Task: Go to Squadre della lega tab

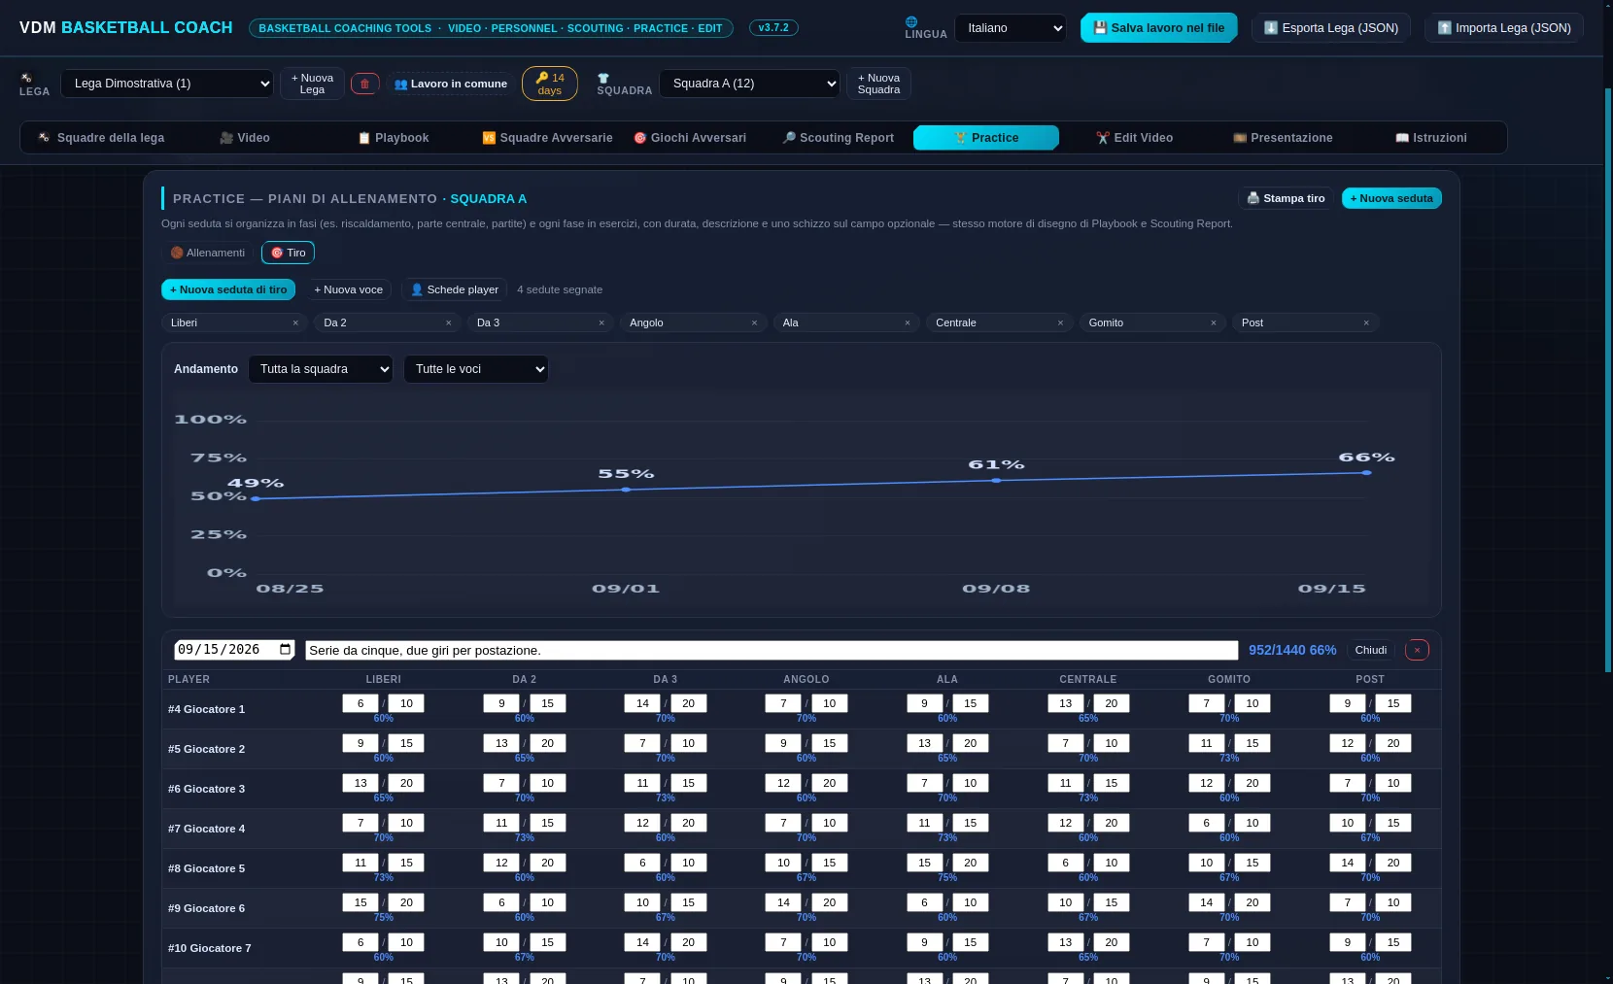Action: 100,138
